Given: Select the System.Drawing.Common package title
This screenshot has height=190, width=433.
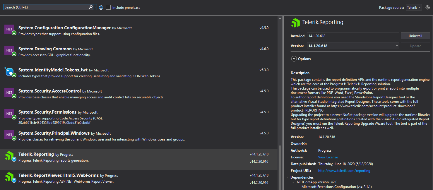Looking at the screenshot, I should pos(45,49).
